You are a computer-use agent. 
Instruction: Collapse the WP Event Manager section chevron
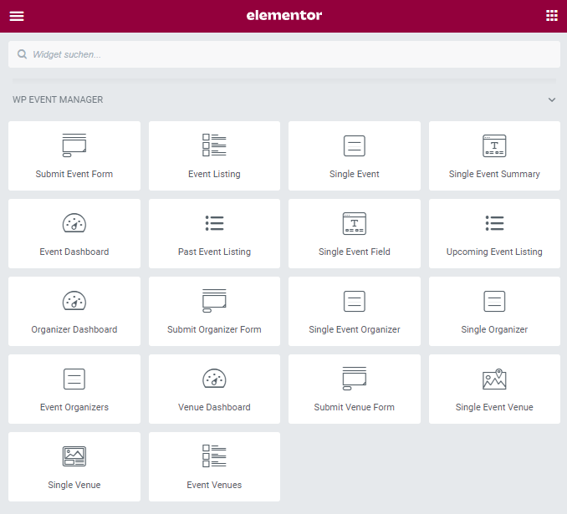552,100
